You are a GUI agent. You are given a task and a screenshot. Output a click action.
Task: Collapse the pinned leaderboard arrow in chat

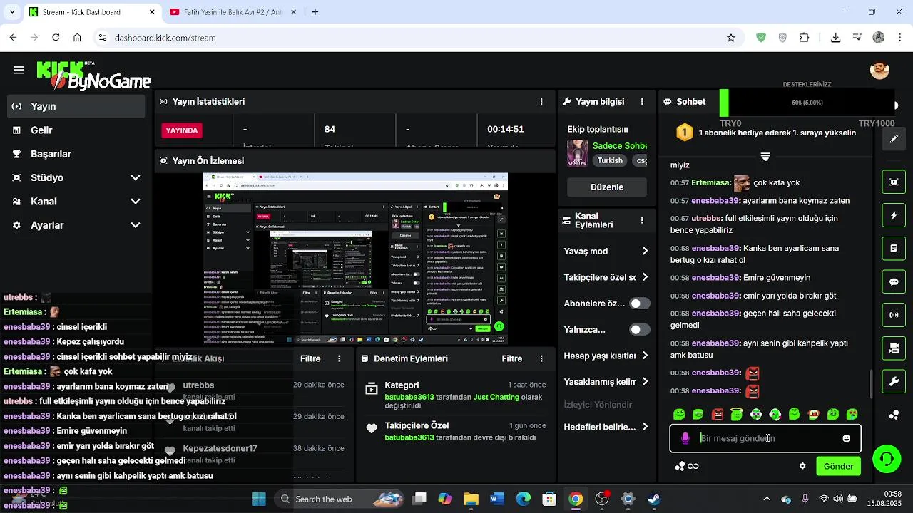765,157
